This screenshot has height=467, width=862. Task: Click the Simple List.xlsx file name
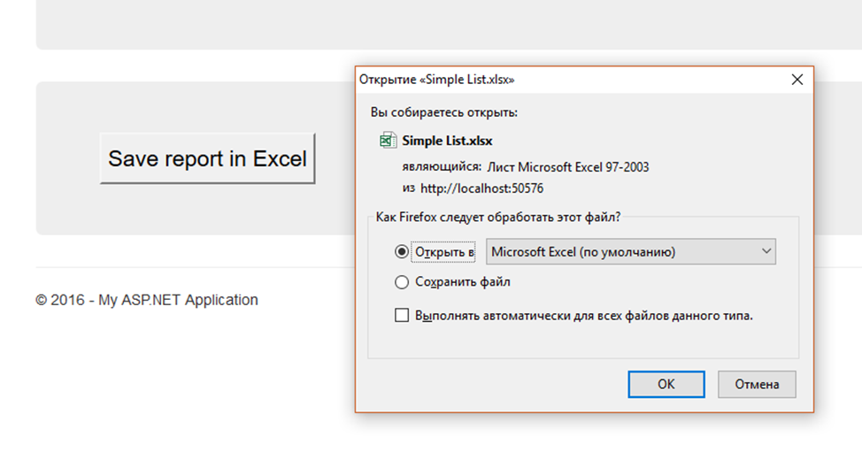coord(447,141)
